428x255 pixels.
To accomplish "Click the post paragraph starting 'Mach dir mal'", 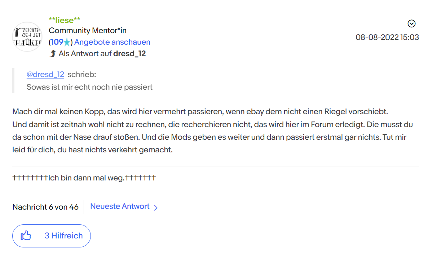I will point(213,131).
